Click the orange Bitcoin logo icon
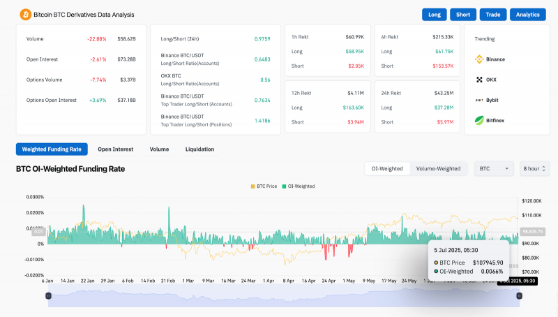Screen dimensions: 558x317 click(25, 15)
